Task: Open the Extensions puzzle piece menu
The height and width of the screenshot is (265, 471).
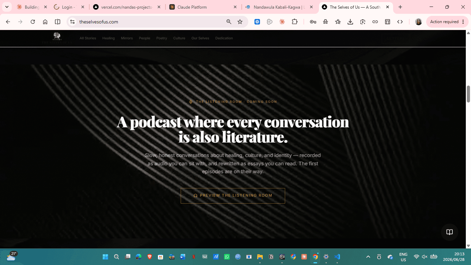Action: pos(294,22)
